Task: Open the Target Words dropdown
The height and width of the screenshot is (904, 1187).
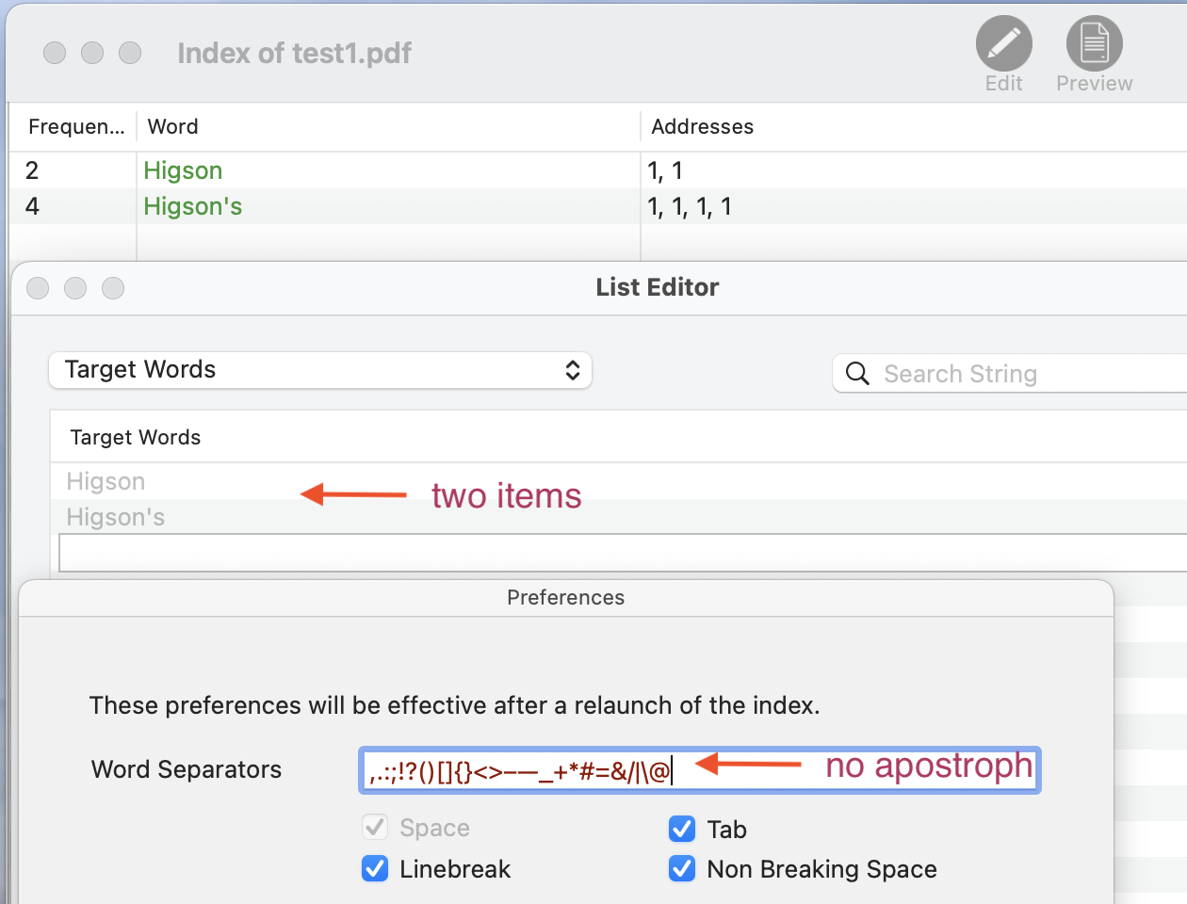Action: coord(320,370)
